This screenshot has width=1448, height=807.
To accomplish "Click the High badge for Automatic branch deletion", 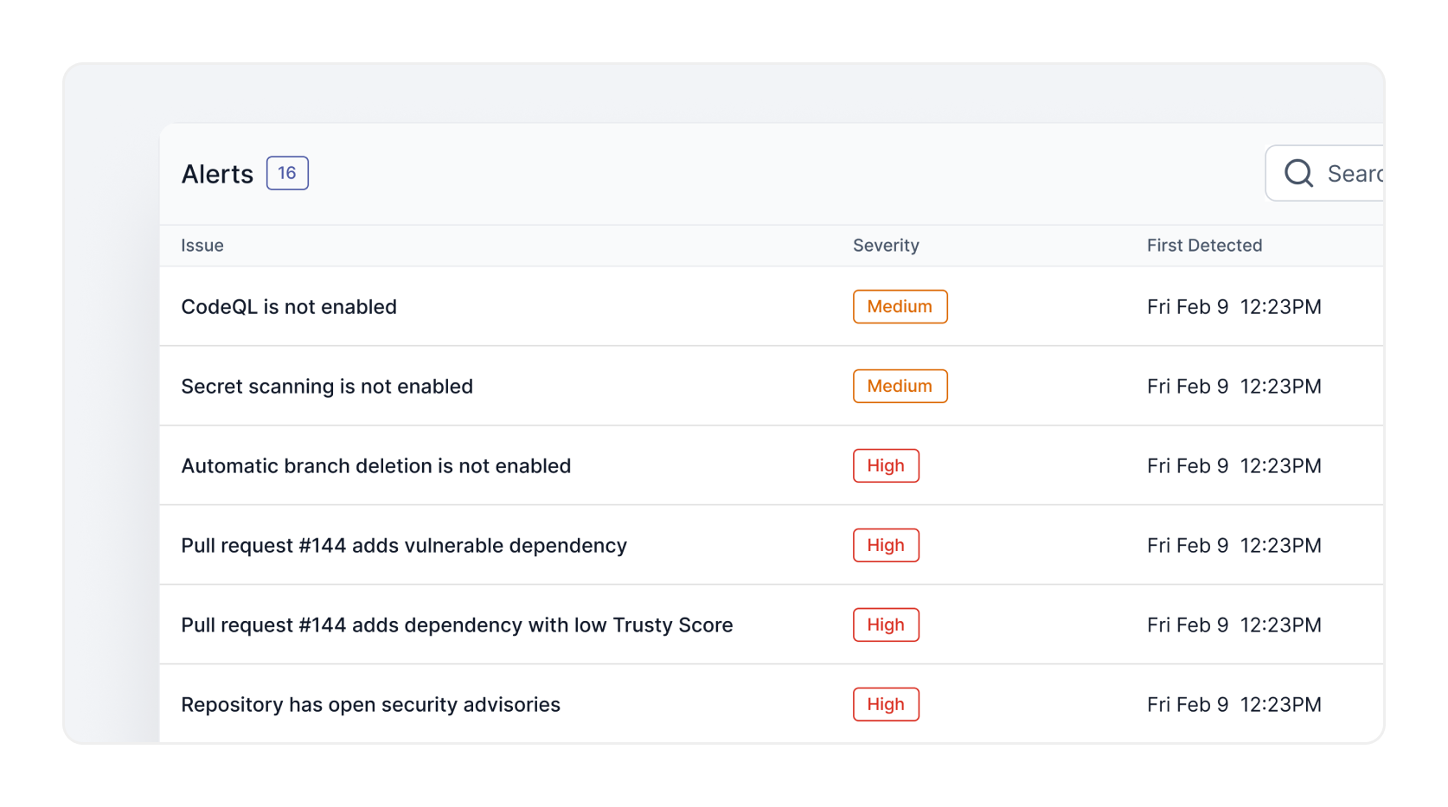I will [x=886, y=465].
